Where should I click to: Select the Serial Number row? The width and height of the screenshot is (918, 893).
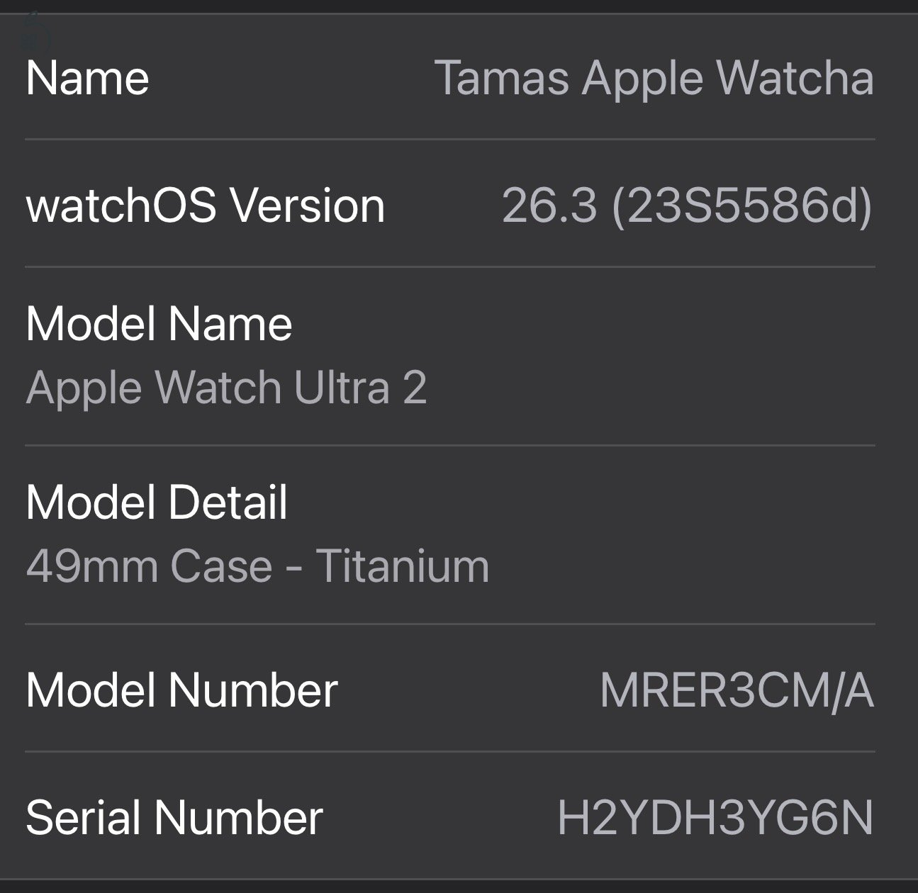pos(454,816)
